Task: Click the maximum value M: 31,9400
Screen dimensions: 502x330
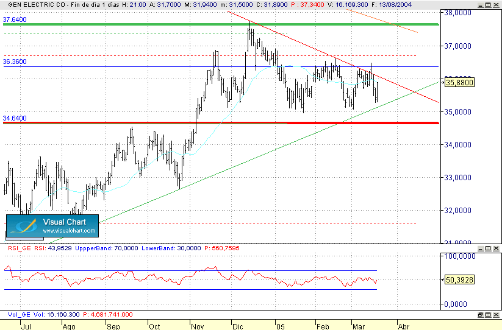Action: pyautogui.click(x=201, y=5)
